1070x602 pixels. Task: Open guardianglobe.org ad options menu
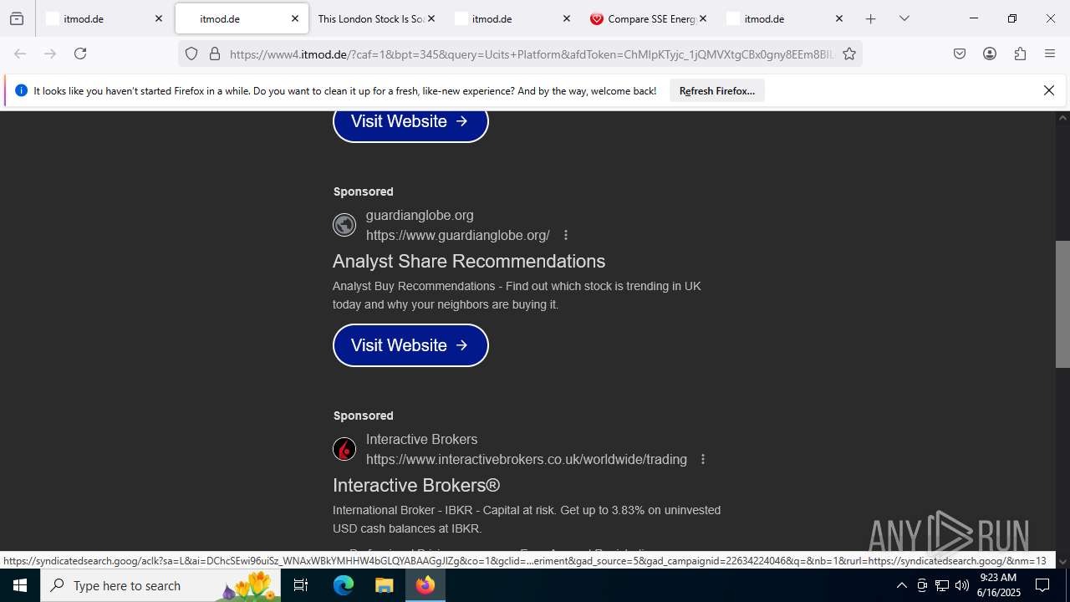pyautogui.click(x=566, y=235)
